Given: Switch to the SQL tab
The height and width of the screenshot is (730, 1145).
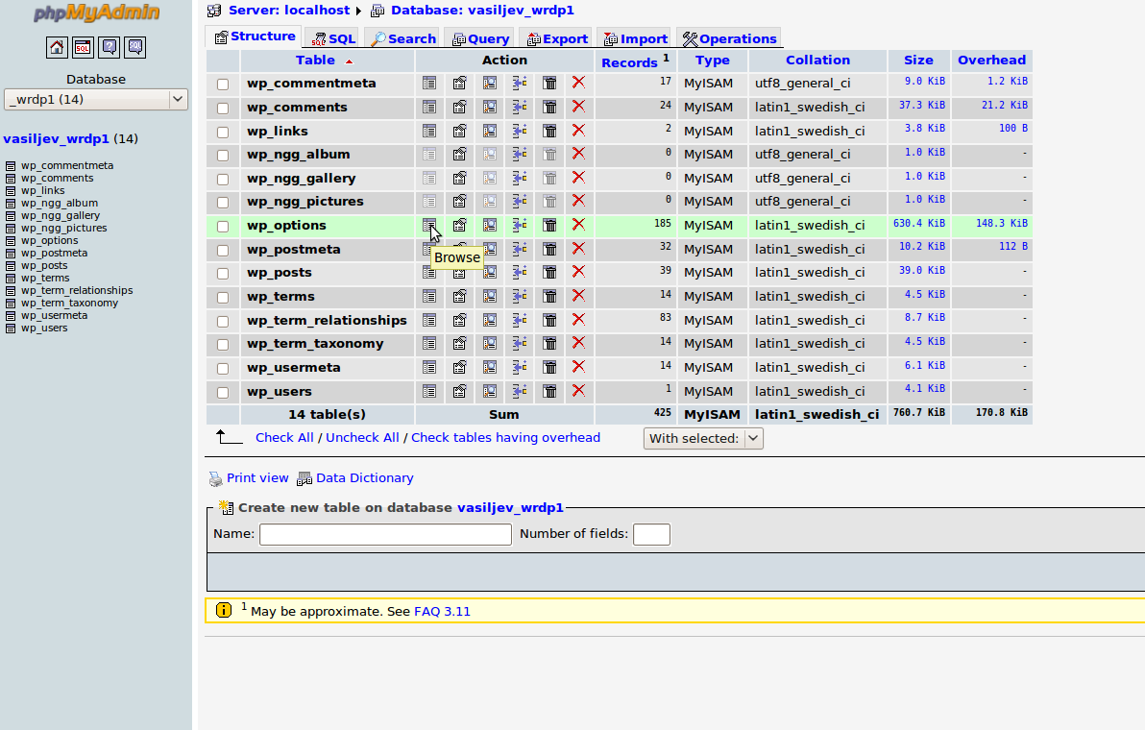Looking at the screenshot, I should [x=332, y=38].
